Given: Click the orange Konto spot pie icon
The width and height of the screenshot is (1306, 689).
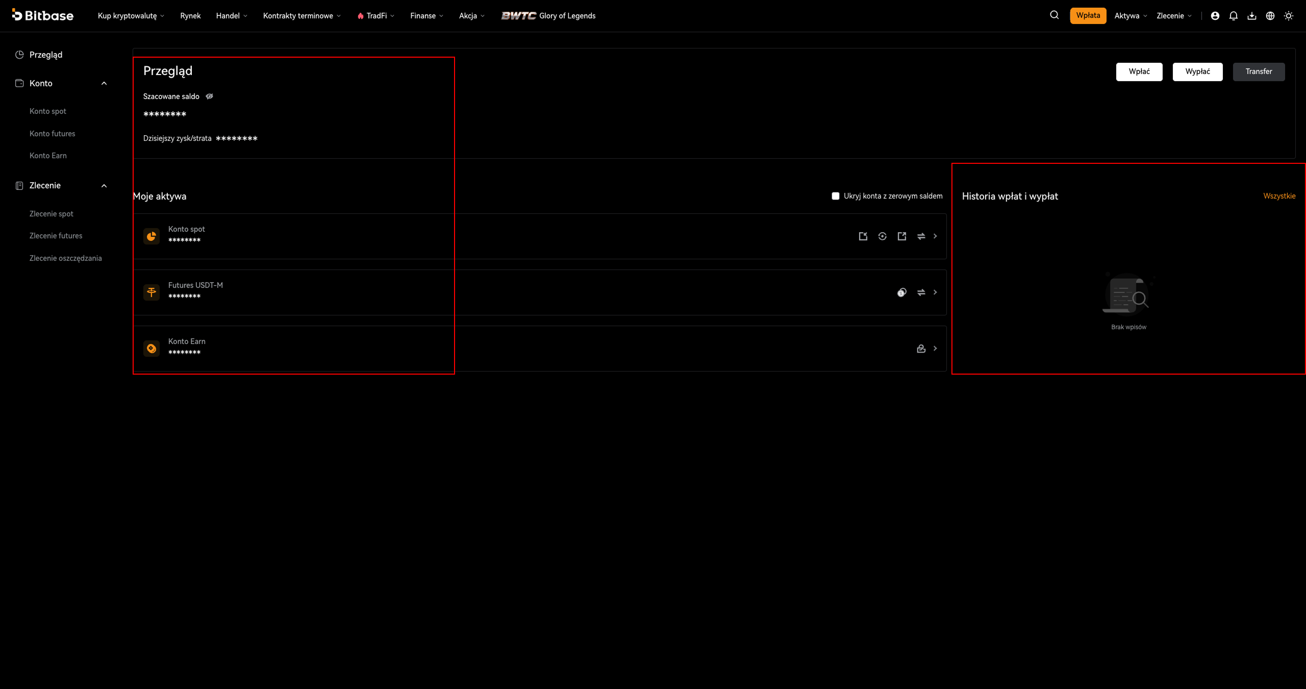Looking at the screenshot, I should 152,236.
